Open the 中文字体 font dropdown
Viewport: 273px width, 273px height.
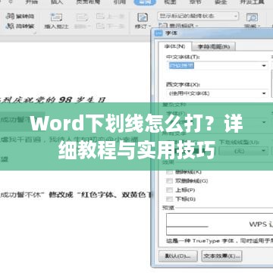pyautogui.click(x=264, y=66)
